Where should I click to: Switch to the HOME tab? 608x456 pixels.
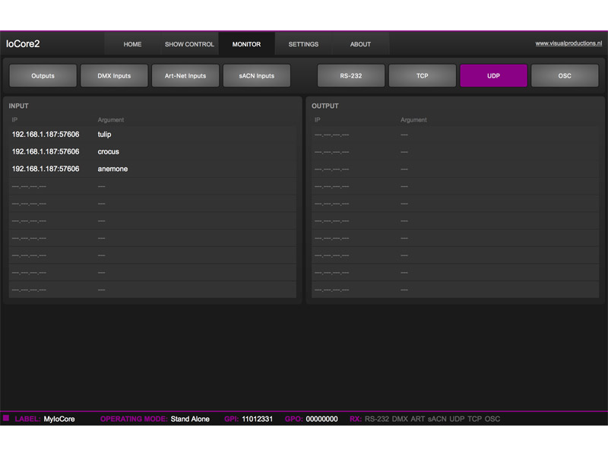tap(132, 44)
